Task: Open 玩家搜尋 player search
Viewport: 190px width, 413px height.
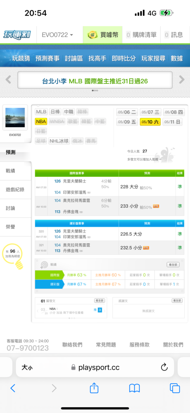Action: click(x=153, y=58)
